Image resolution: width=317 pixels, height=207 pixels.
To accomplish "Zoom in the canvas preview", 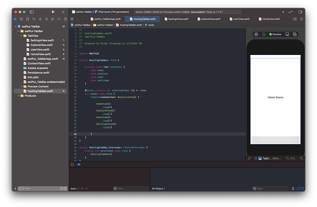I will (x=302, y=158).
